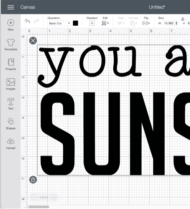Toggle the aspect ratio lock on canvas selection
This screenshot has width=190, height=209.
click(33, 179)
